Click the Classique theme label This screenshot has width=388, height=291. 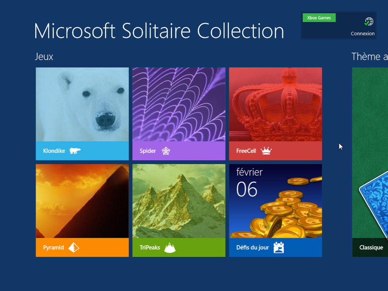coord(371,248)
